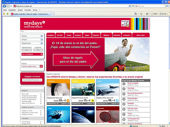
Task: Click the mydays logo
Action: 34,24
